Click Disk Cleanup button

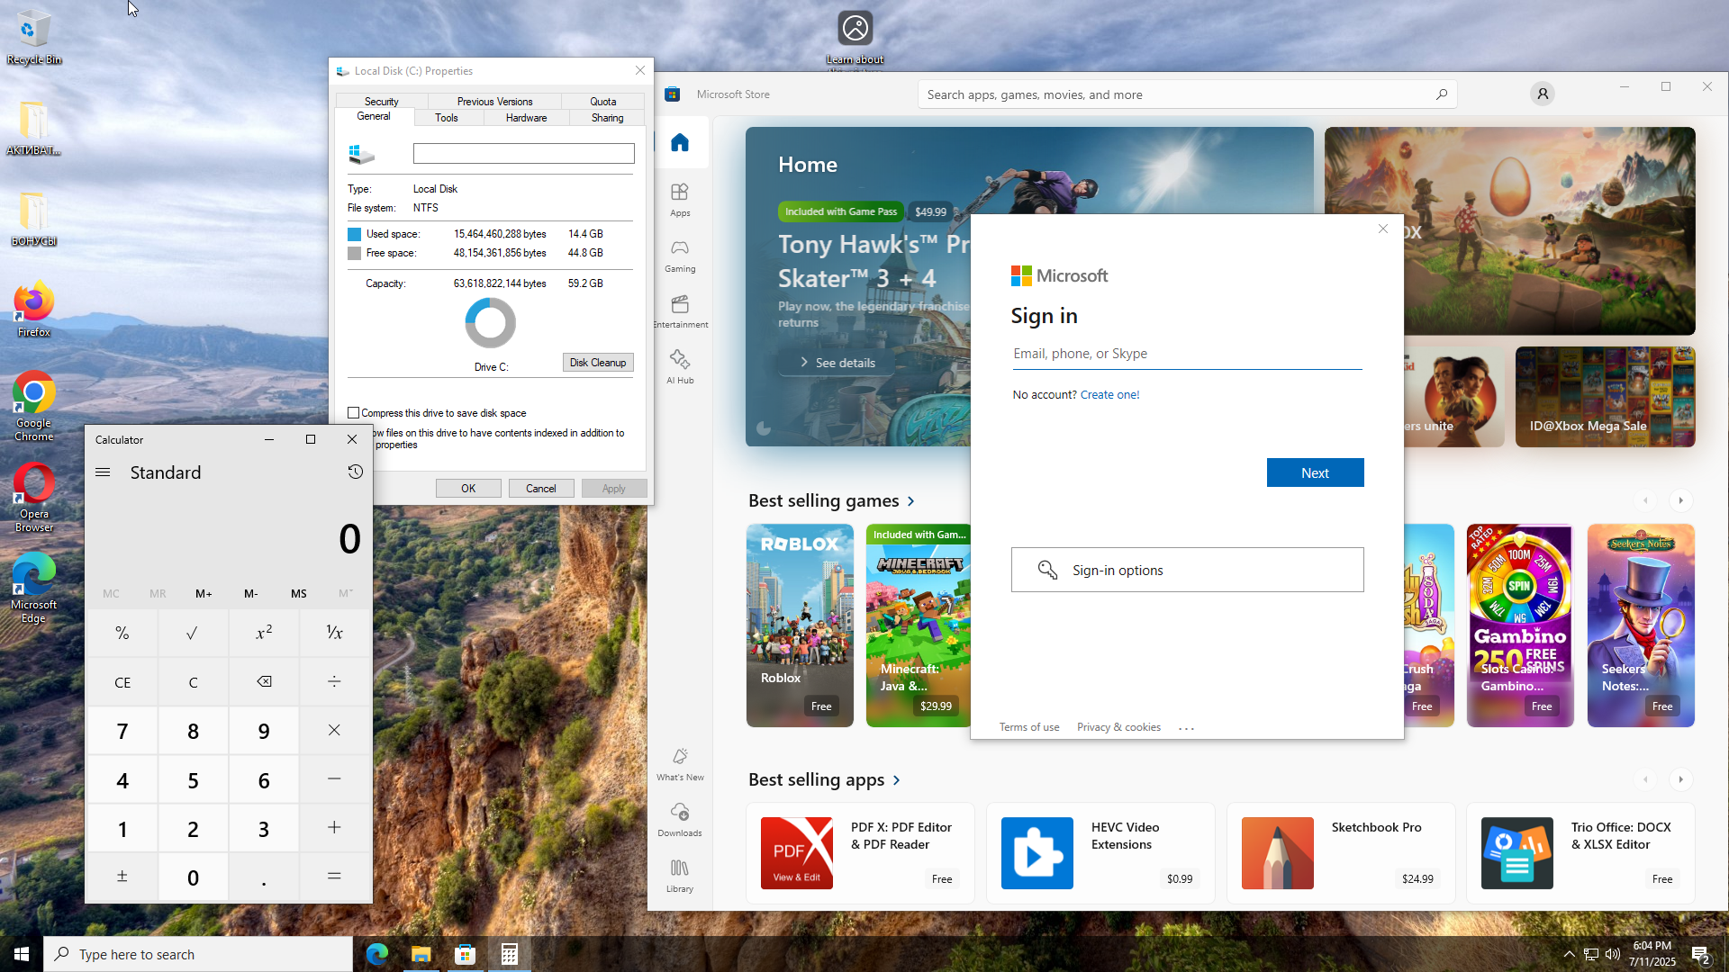pos(598,363)
